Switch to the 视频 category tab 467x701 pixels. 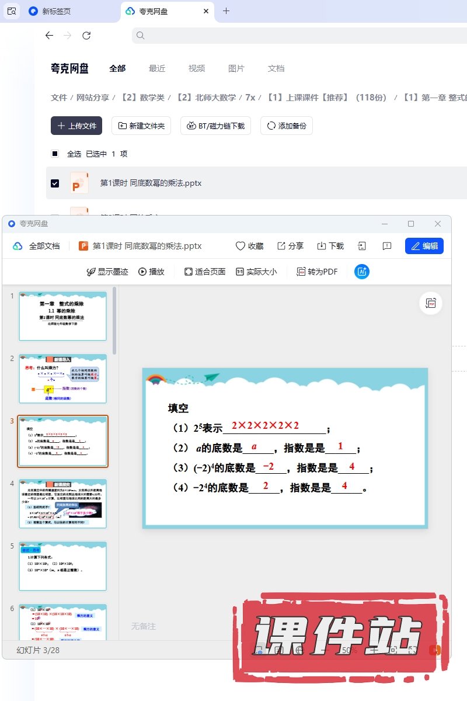click(197, 68)
